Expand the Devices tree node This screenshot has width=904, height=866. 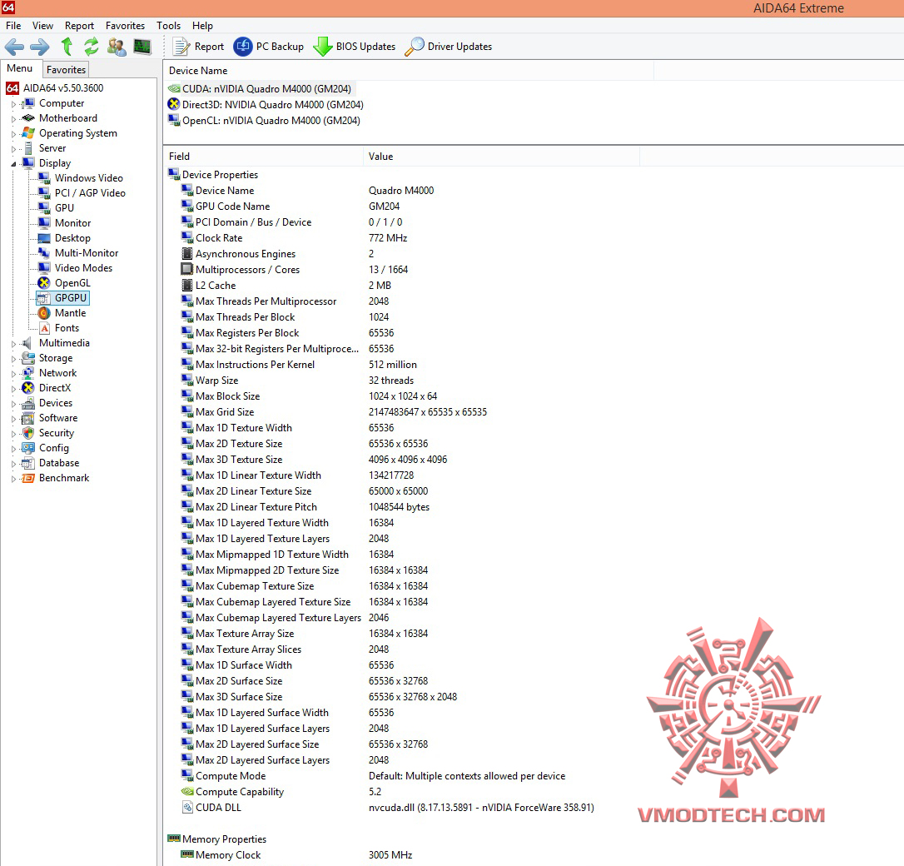(x=13, y=404)
